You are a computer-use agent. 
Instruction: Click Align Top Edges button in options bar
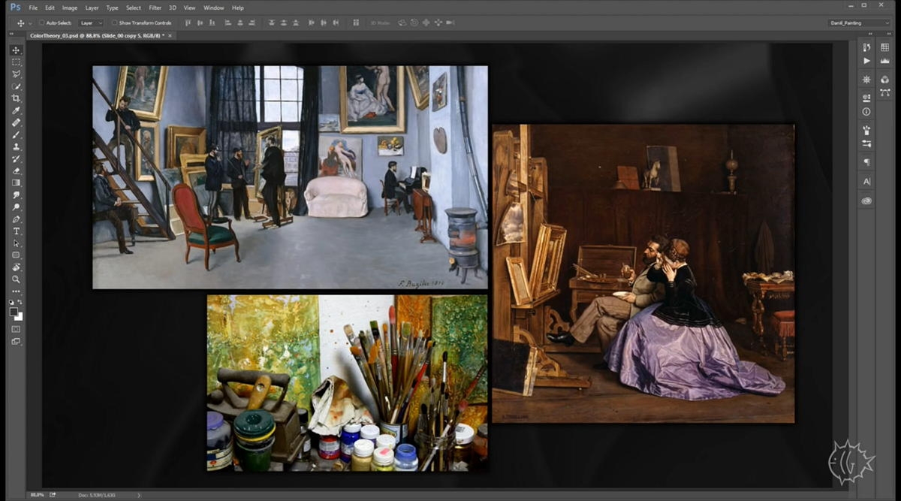[188, 23]
